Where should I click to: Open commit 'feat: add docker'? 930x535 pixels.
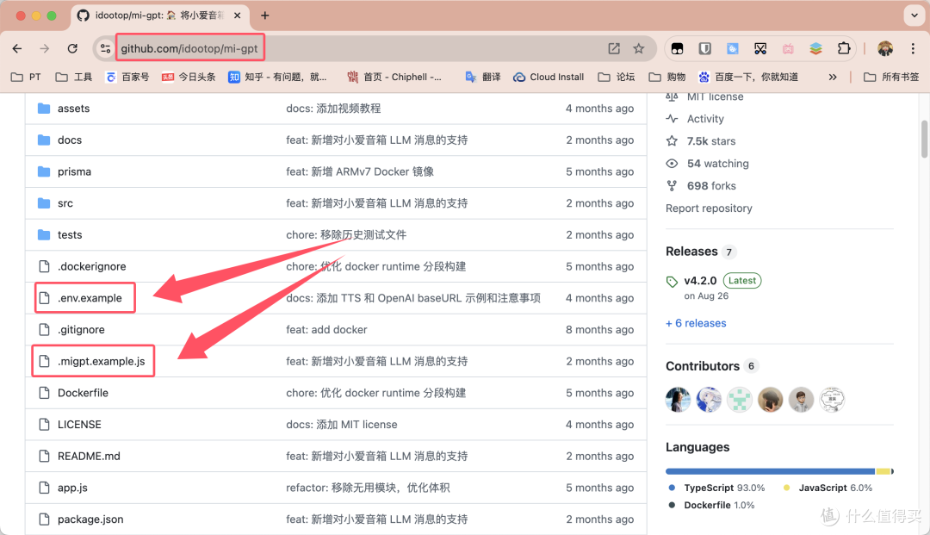pyautogui.click(x=326, y=330)
